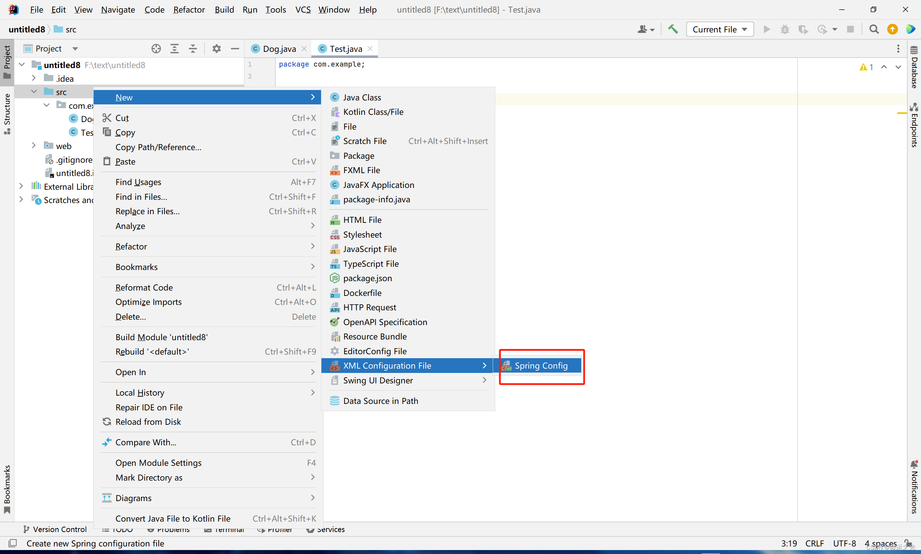Expand the .idea folder in tree

point(34,78)
